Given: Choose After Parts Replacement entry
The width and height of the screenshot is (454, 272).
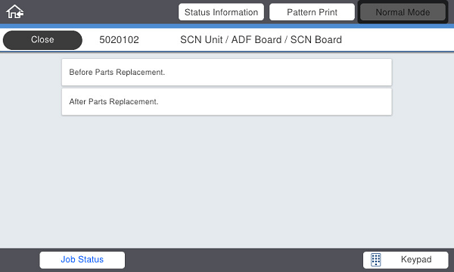Looking at the screenshot, I should 227,102.
